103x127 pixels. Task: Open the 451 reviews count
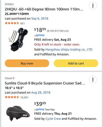[x=22, y=23]
